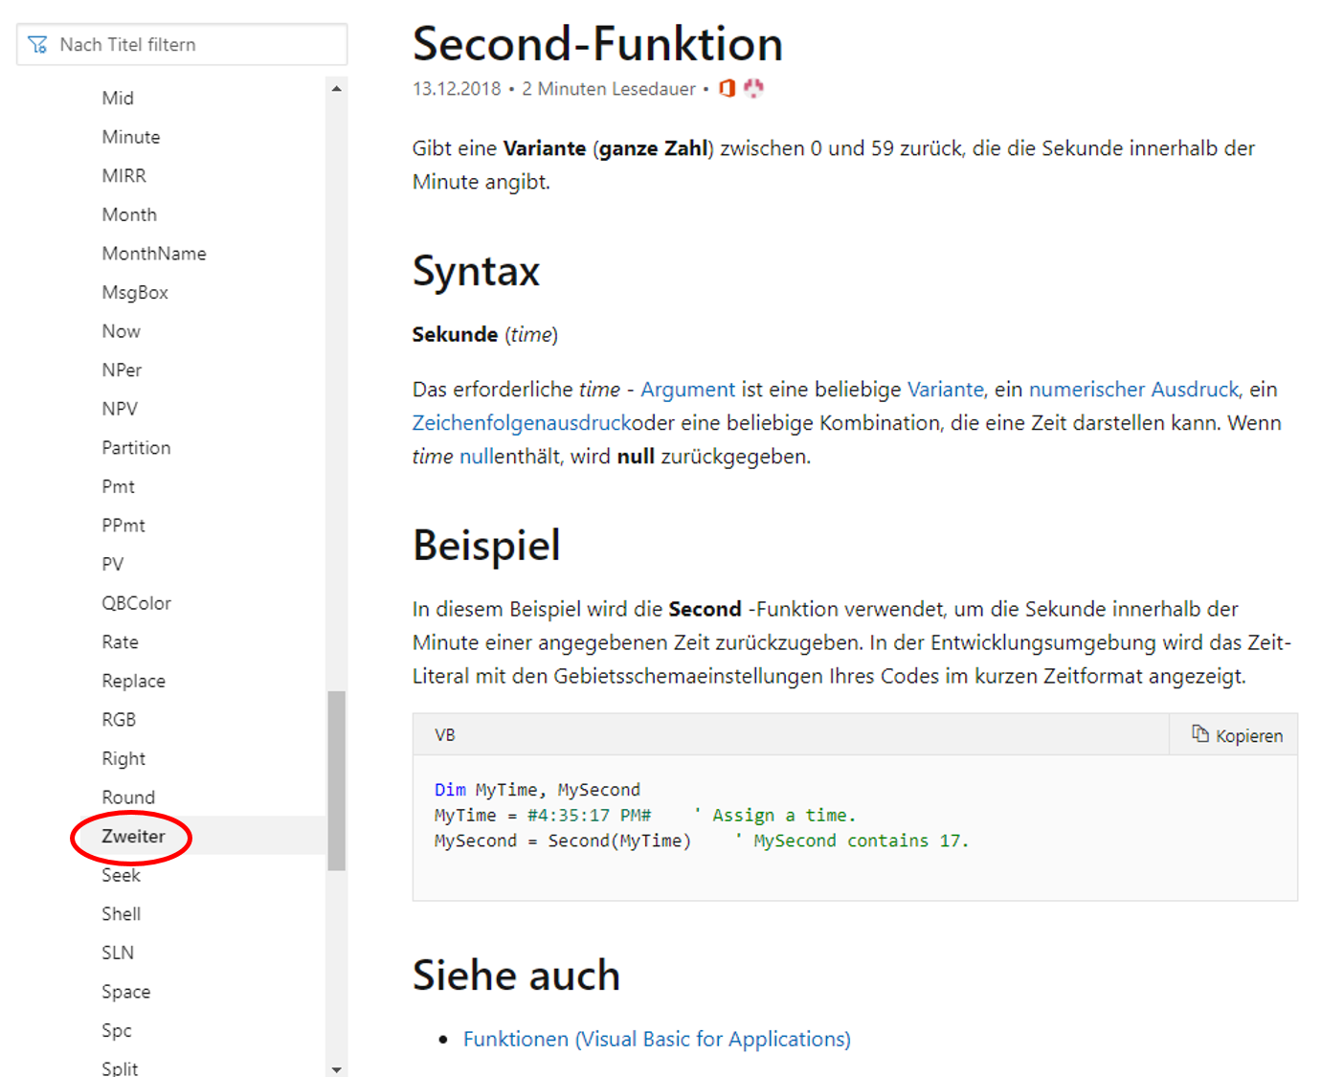1344x1077 pixels.
Task: Select Pmt in the function list
Action: 119,486
